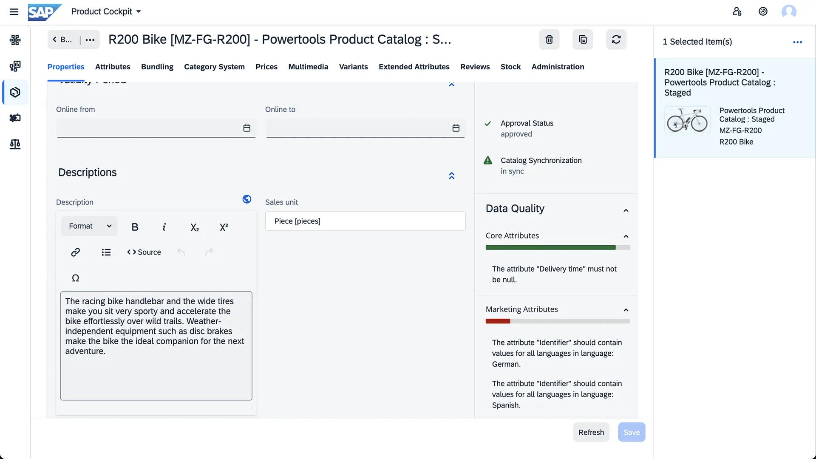Switch to the Attributes tab

click(113, 67)
